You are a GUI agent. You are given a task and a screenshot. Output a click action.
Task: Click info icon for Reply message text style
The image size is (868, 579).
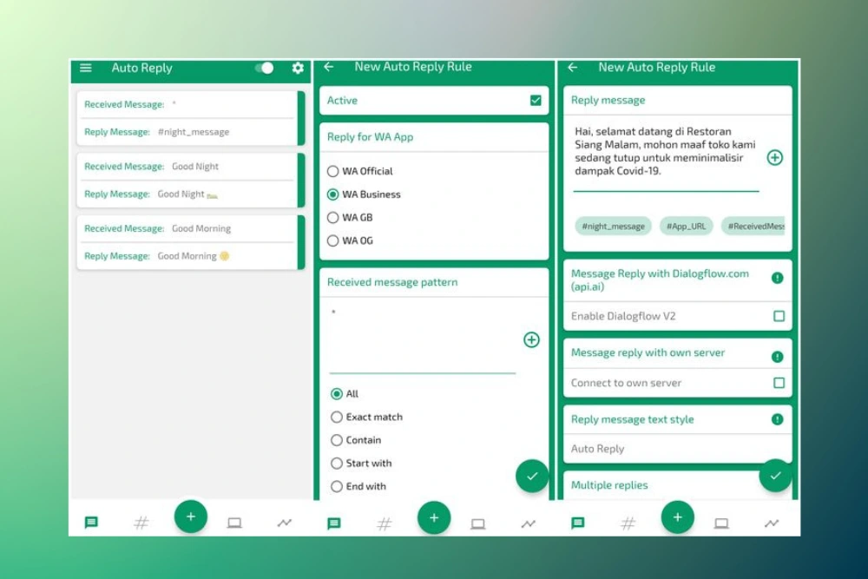point(778,419)
